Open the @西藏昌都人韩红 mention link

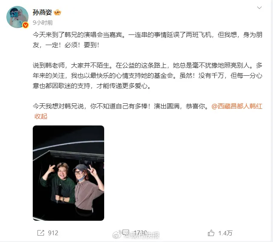(x=237, y=106)
